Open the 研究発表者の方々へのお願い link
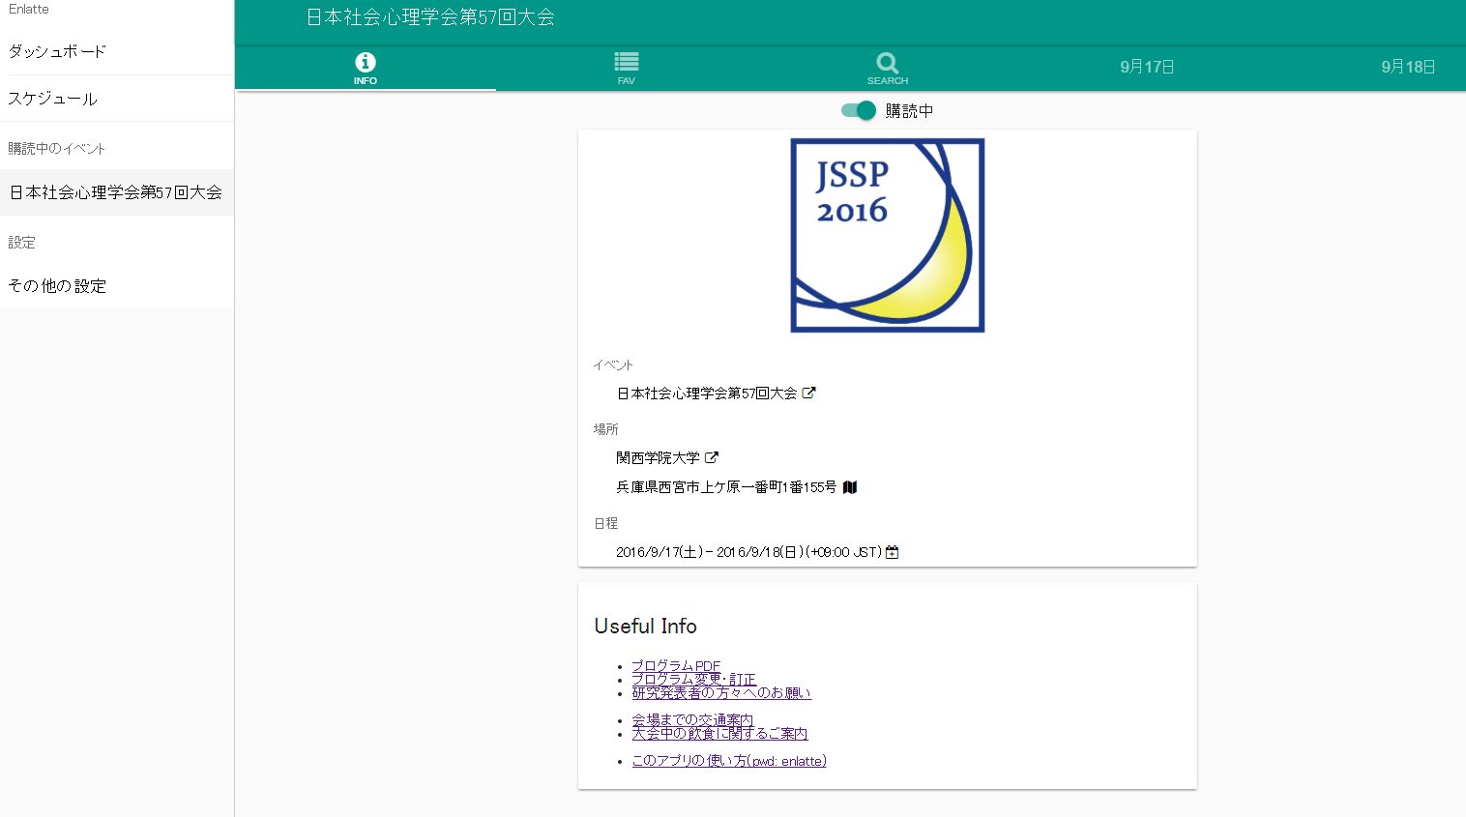 (721, 692)
